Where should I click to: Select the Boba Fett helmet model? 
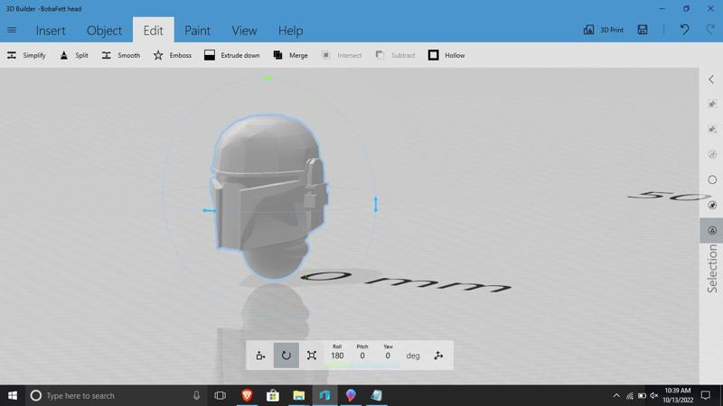pos(268,196)
